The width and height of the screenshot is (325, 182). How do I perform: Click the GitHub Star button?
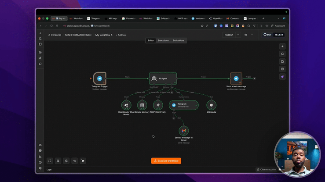point(267,35)
